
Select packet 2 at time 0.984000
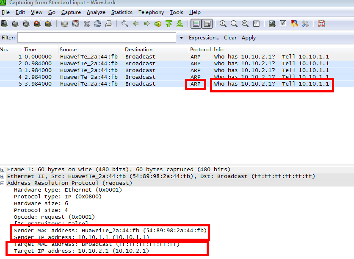(177, 64)
